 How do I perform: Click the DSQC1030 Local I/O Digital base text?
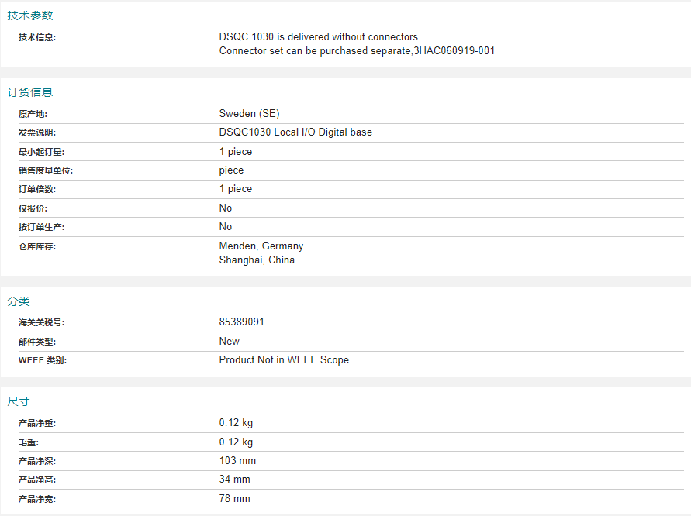click(295, 132)
